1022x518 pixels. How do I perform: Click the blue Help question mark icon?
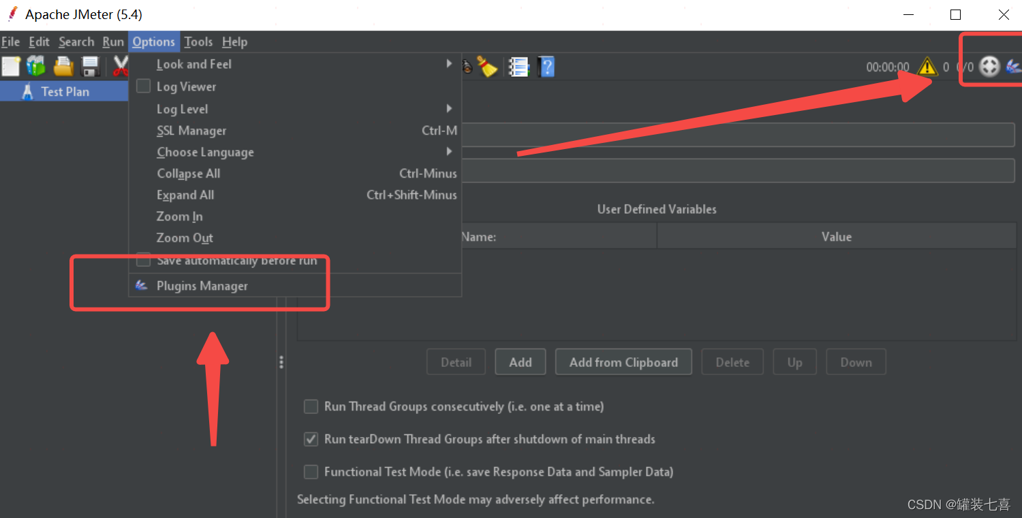(x=546, y=67)
